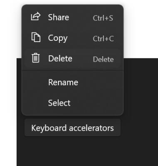Open the Keyboard accelerators button

pyautogui.click(x=72, y=128)
